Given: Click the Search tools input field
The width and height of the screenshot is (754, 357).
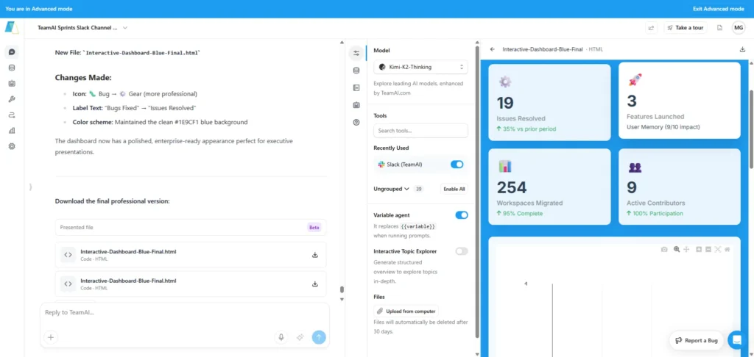Looking at the screenshot, I should tap(420, 131).
